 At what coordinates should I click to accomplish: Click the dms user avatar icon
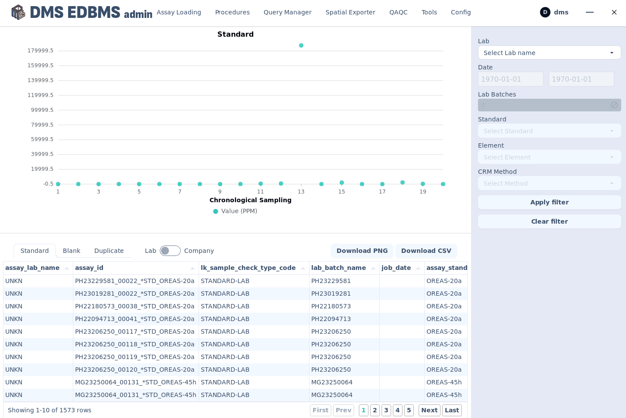[x=545, y=12]
